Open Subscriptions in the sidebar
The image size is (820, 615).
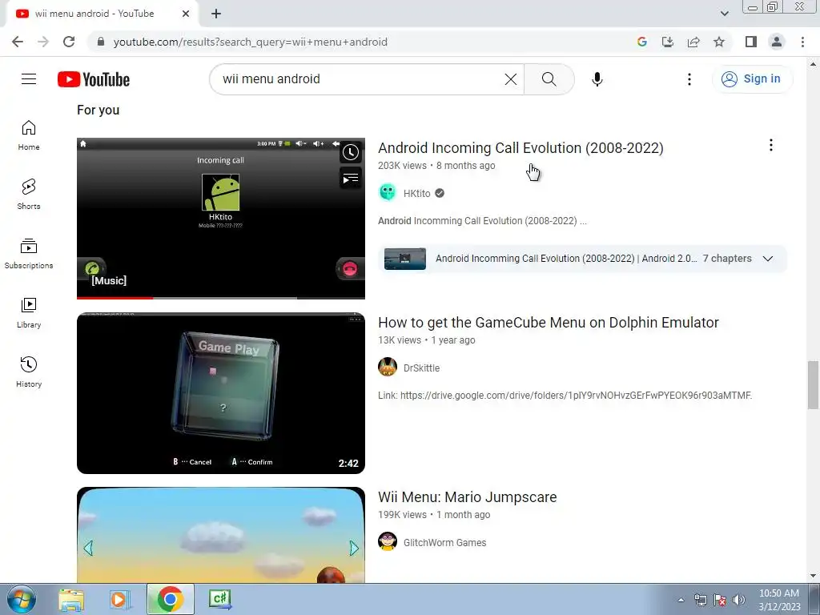point(29,254)
